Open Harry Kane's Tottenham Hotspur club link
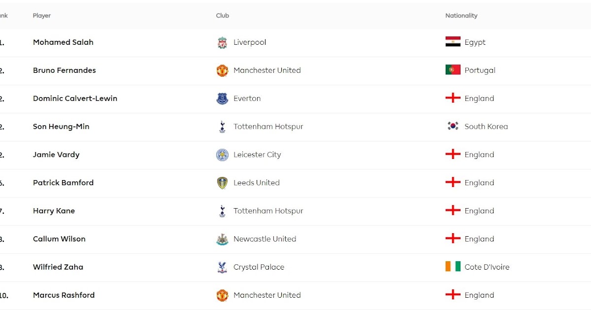Image resolution: width=591 pixels, height=310 pixels. (268, 211)
